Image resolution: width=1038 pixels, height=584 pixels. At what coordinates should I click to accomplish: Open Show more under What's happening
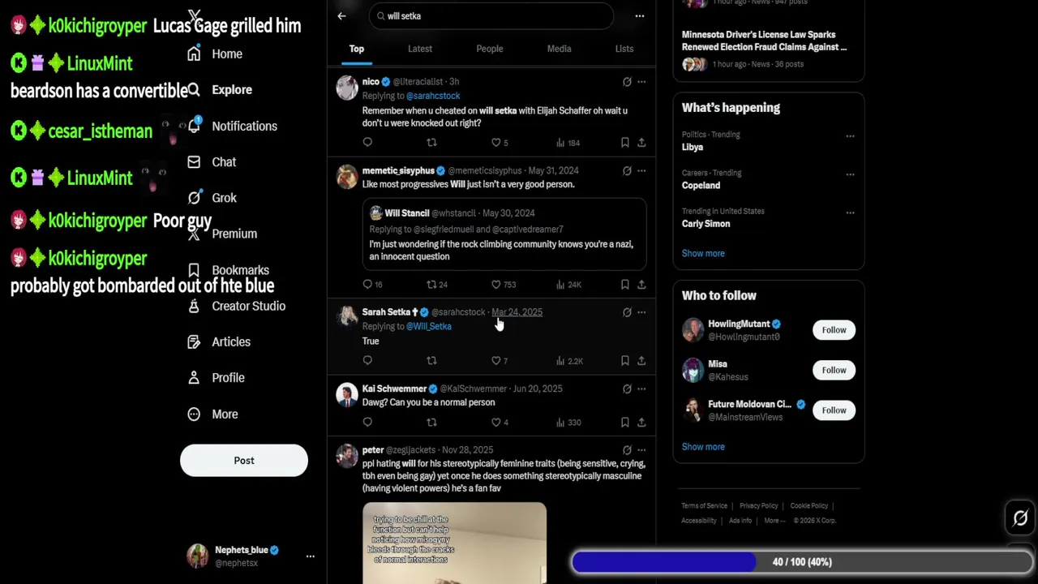pyautogui.click(x=703, y=253)
